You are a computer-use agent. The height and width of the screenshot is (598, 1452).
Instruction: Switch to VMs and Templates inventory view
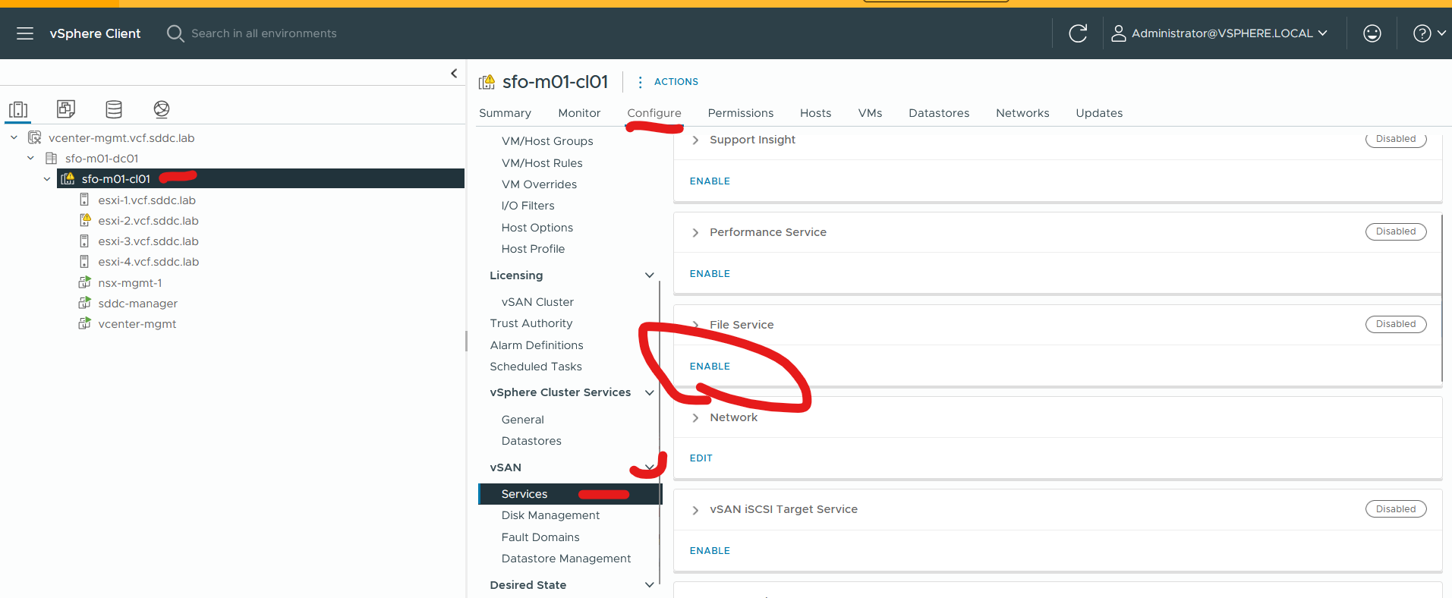tap(66, 109)
